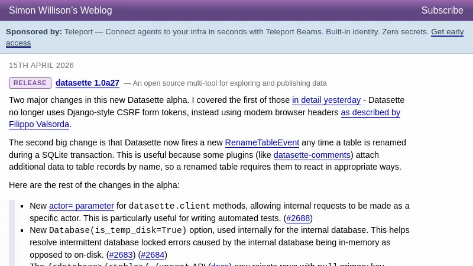Open the datasette 1.0a27 release link
473x266 pixels.
(88, 83)
